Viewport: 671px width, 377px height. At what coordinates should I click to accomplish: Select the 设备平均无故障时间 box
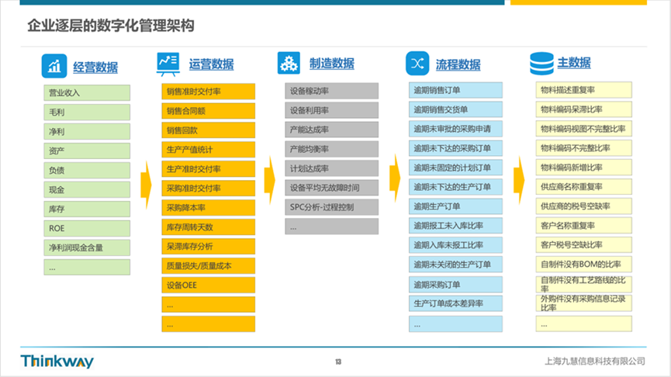pyautogui.click(x=332, y=188)
